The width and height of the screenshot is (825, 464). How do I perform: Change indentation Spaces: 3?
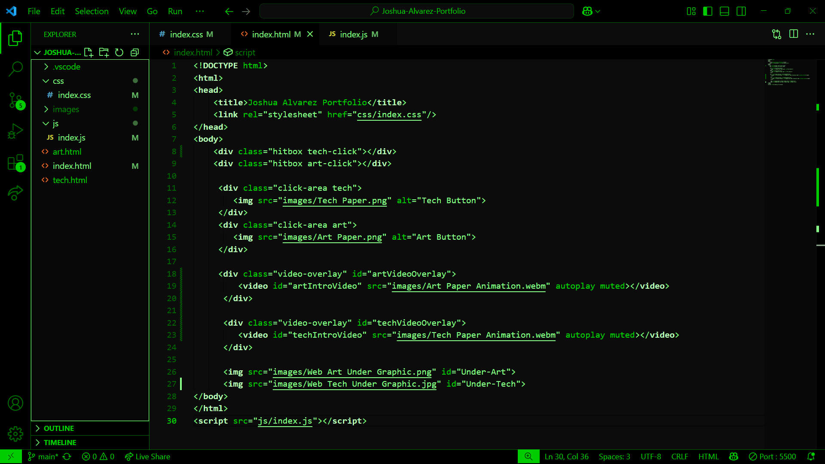tap(614, 457)
